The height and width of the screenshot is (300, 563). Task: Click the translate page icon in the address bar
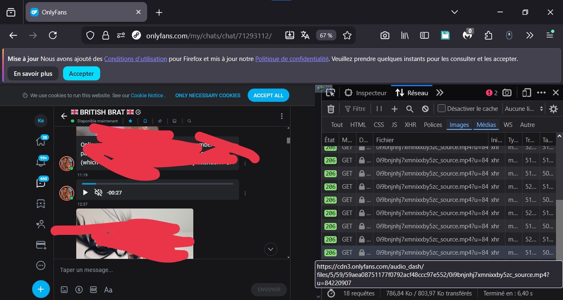[305, 35]
